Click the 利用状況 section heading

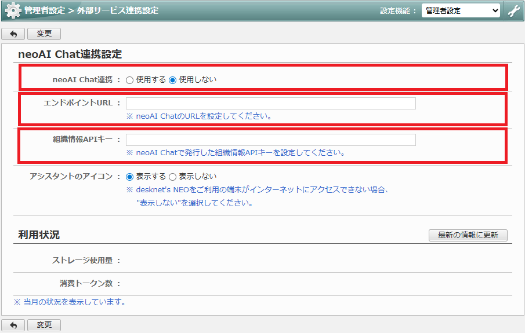point(39,235)
